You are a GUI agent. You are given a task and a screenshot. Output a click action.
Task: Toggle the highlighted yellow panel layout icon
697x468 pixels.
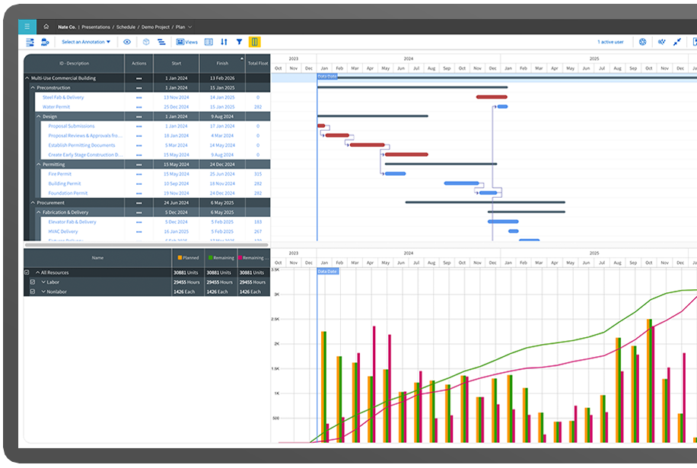tap(255, 42)
